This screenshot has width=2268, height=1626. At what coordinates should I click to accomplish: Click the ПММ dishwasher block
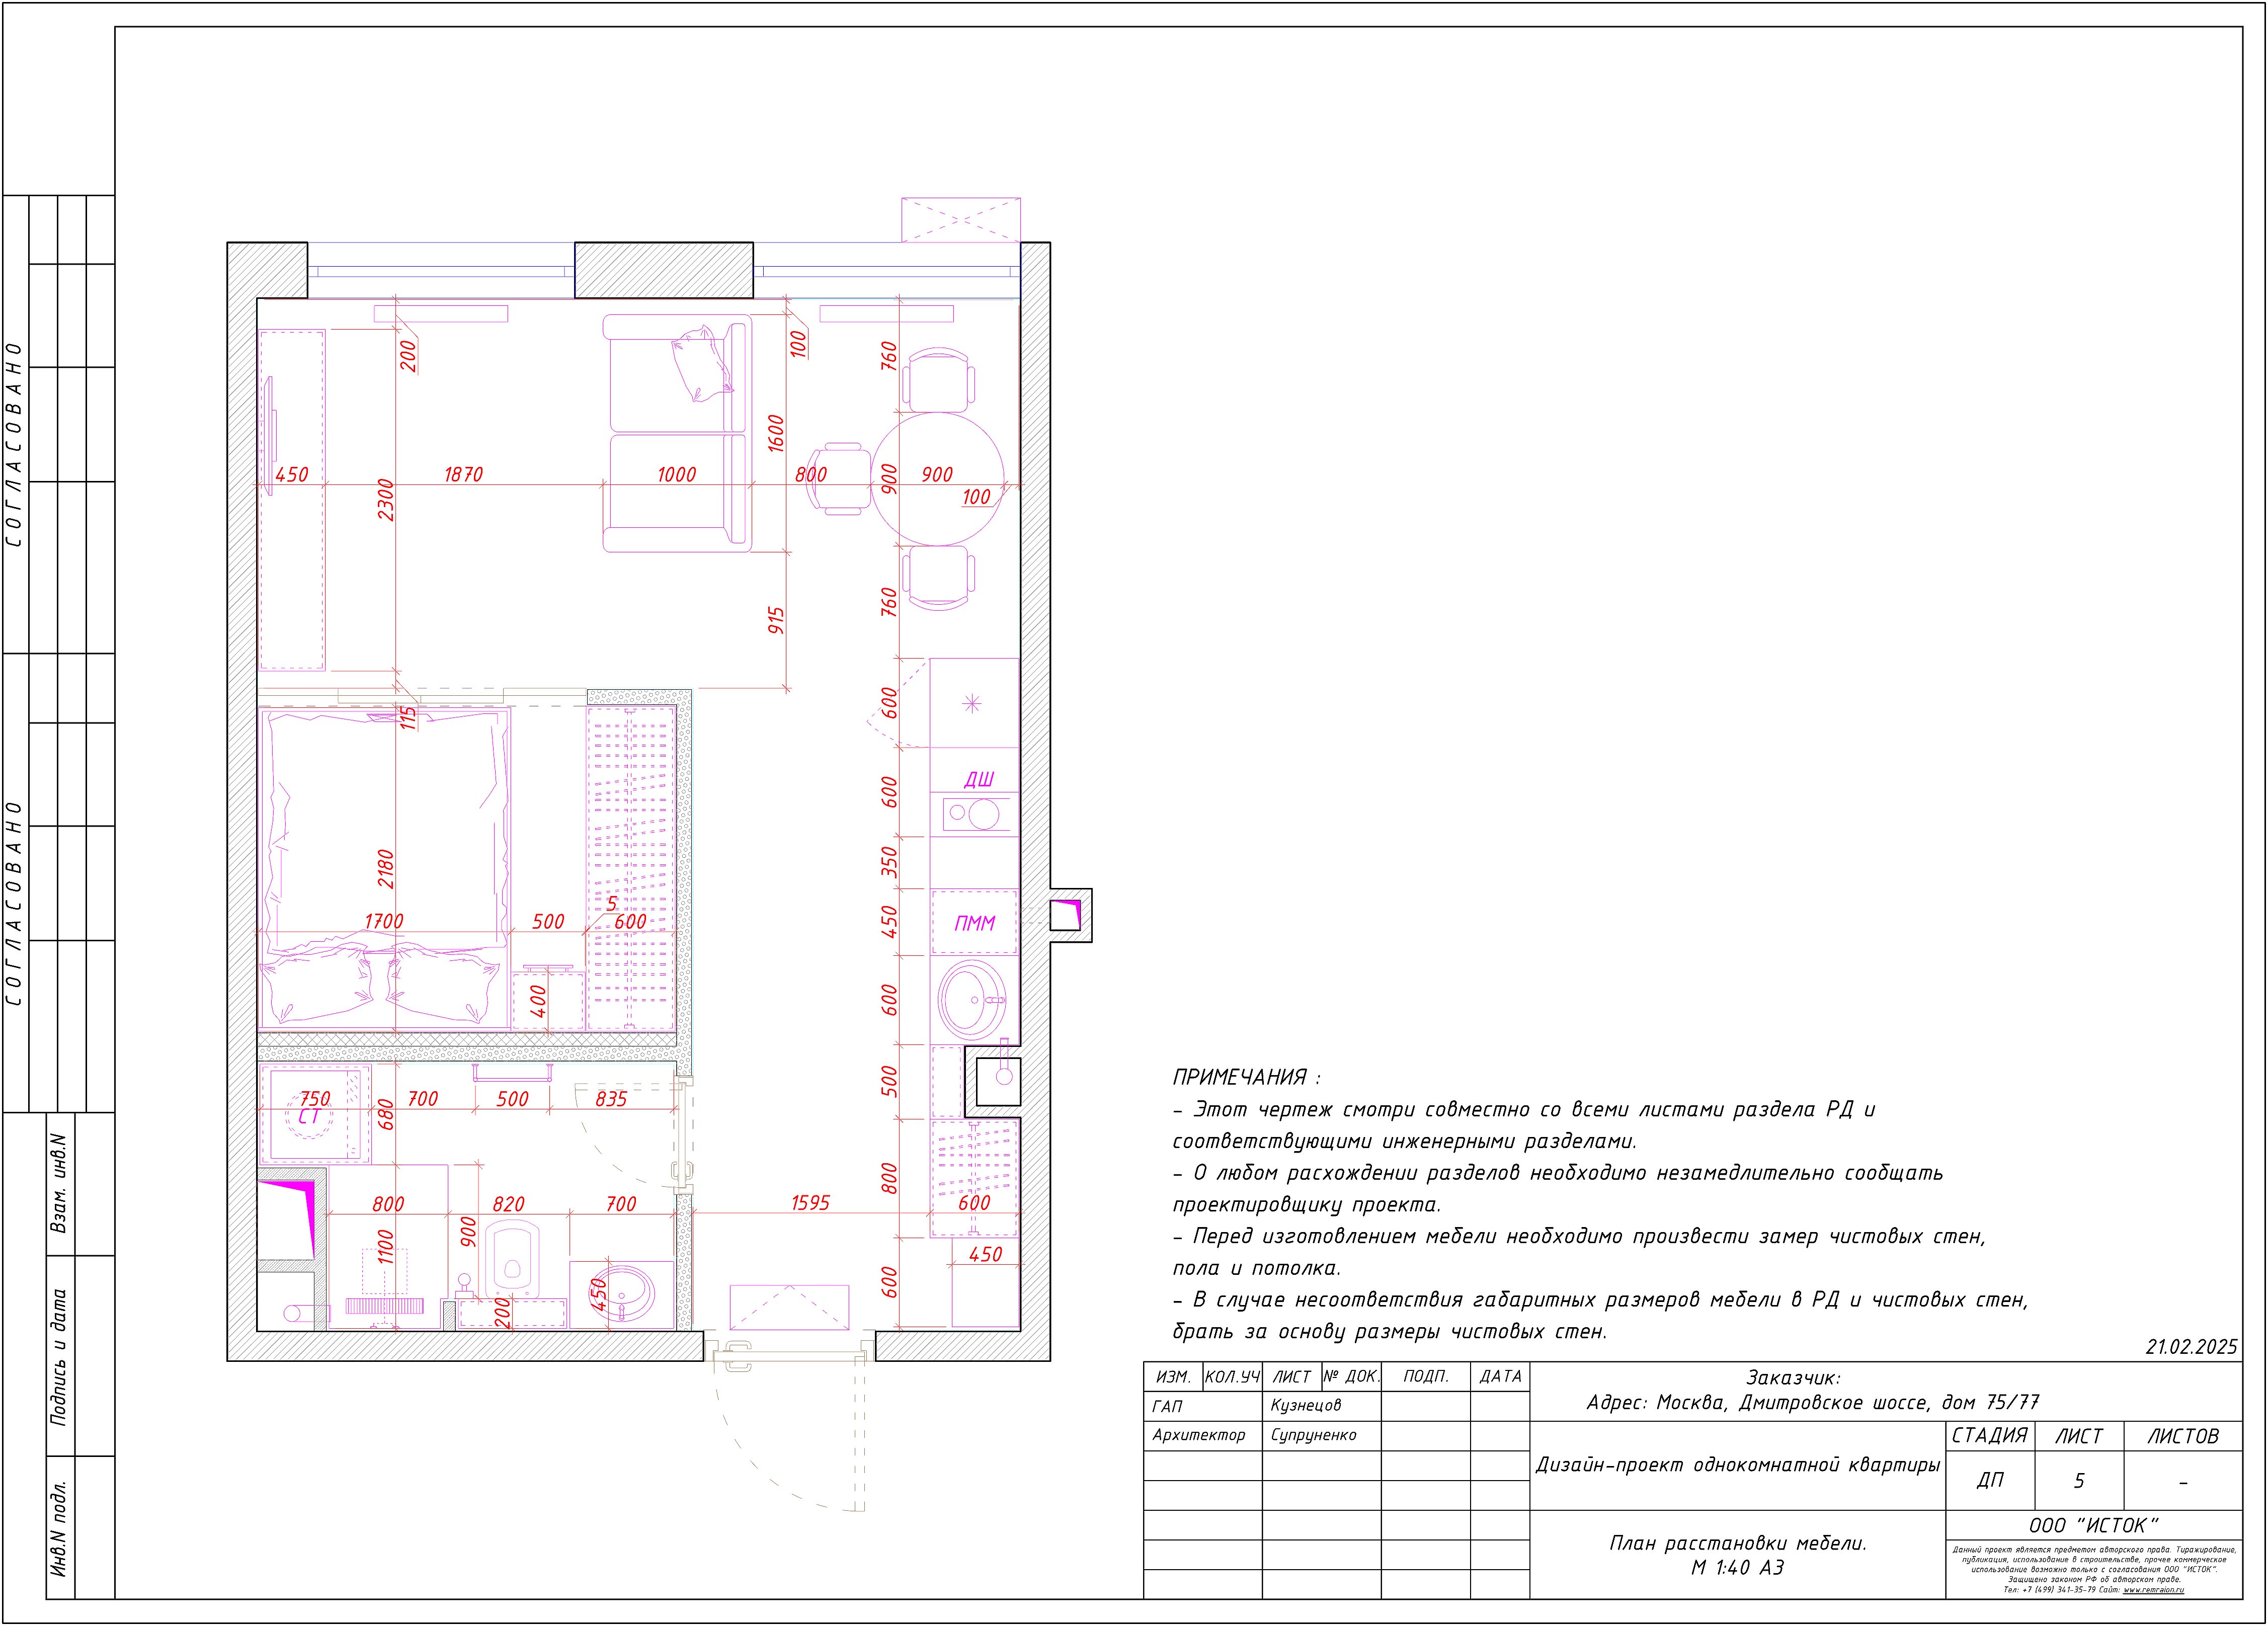tap(974, 923)
